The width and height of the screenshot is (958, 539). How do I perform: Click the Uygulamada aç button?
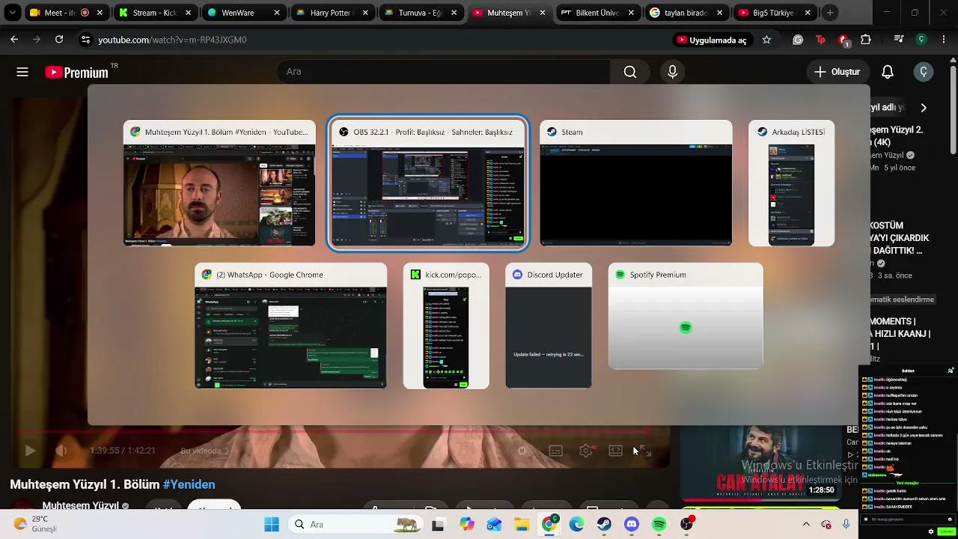tap(711, 40)
